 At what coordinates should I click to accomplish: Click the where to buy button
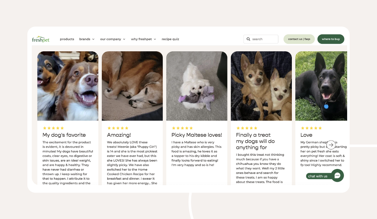[331, 39]
